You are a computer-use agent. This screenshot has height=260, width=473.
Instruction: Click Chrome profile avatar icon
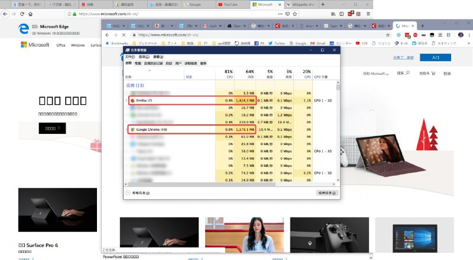pyautogui.click(x=461, y=35)
